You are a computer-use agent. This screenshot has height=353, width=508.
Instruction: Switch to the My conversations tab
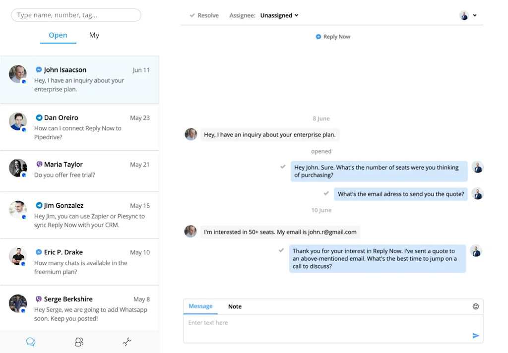tap(94, 35)
